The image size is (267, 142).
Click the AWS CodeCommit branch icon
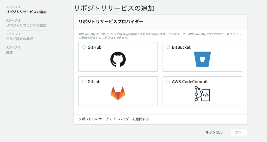point(202,94)
